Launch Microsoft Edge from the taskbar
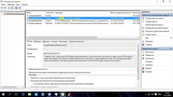 [23, 94]
